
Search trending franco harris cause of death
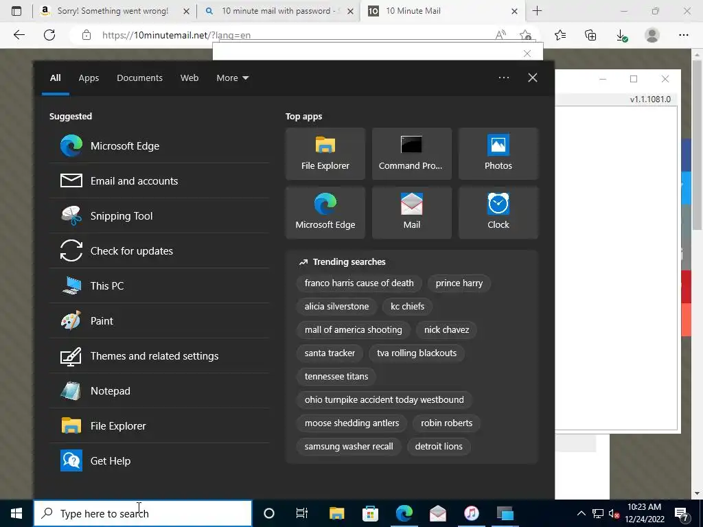click(x=359, y=283)
